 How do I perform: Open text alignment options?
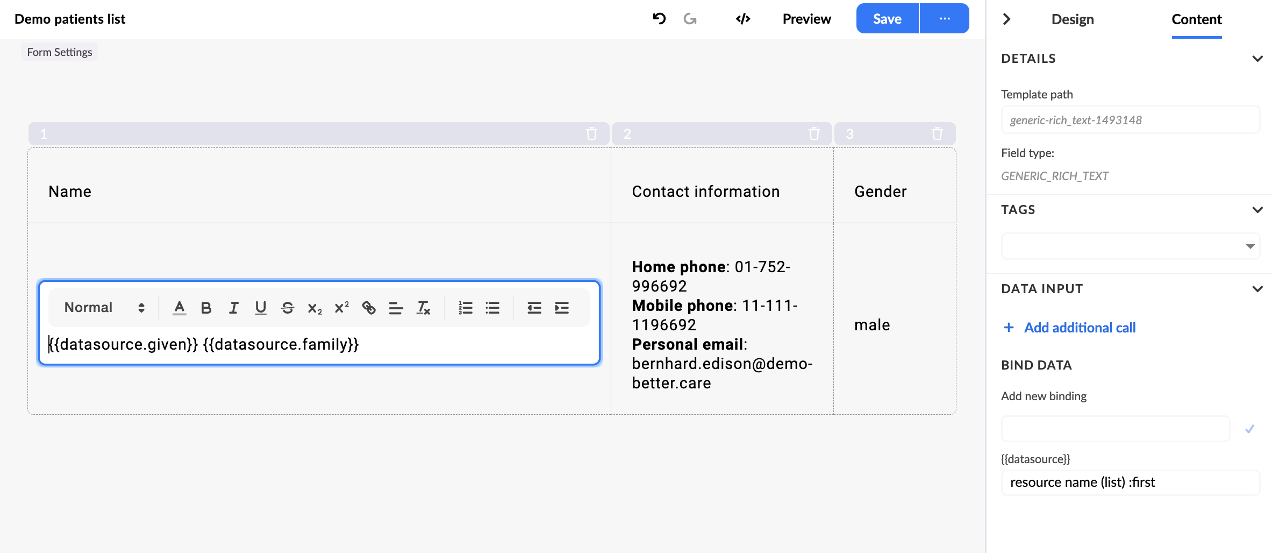(396, 308)
